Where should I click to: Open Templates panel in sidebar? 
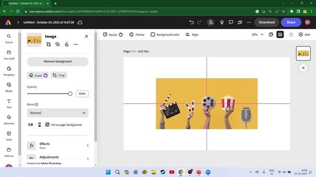(x=9, y=71)
